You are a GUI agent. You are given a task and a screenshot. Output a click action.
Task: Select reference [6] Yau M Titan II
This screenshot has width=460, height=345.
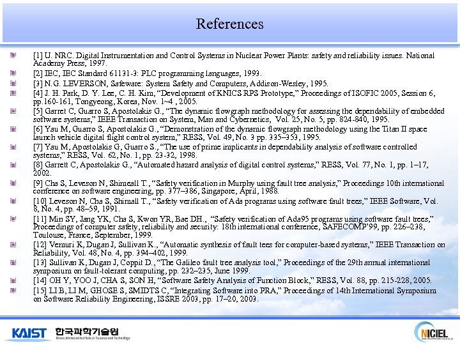pyautogui.click(x=230, y=133)
